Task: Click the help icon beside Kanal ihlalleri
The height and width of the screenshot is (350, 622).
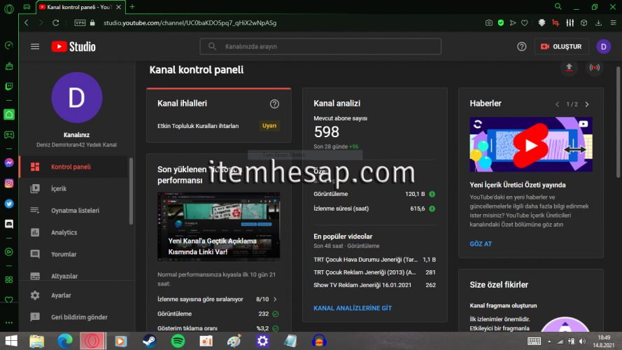Action: 274,104
